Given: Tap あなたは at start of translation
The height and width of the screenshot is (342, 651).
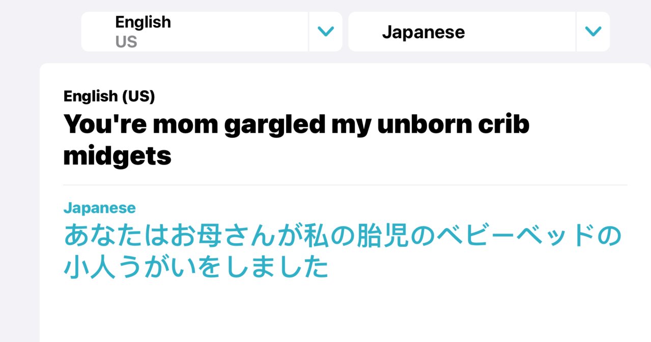Looking at the screenshot, I should (x=116, y=237).
